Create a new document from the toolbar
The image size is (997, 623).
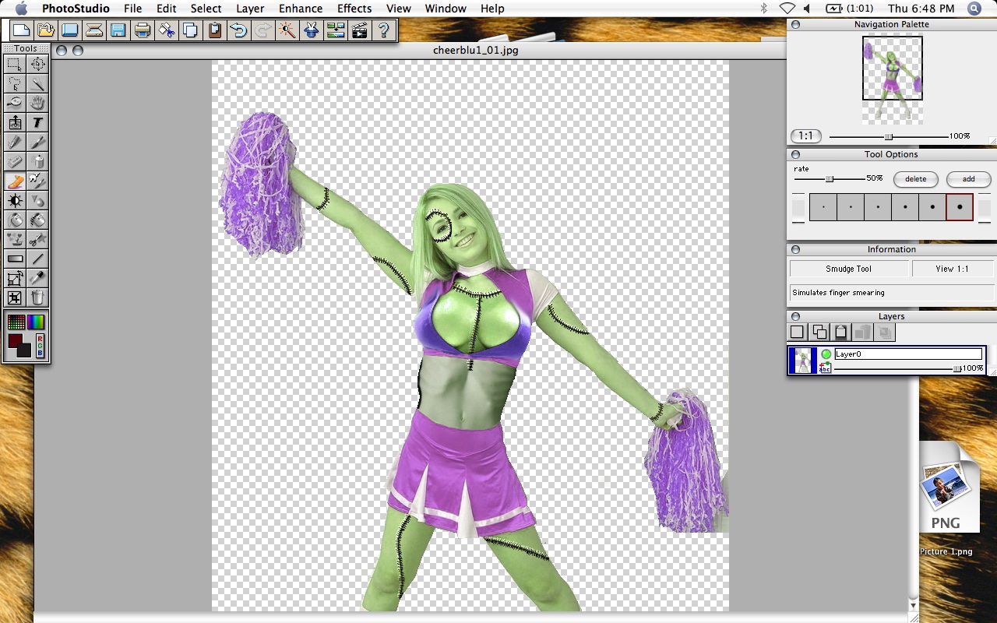(21, 30)
